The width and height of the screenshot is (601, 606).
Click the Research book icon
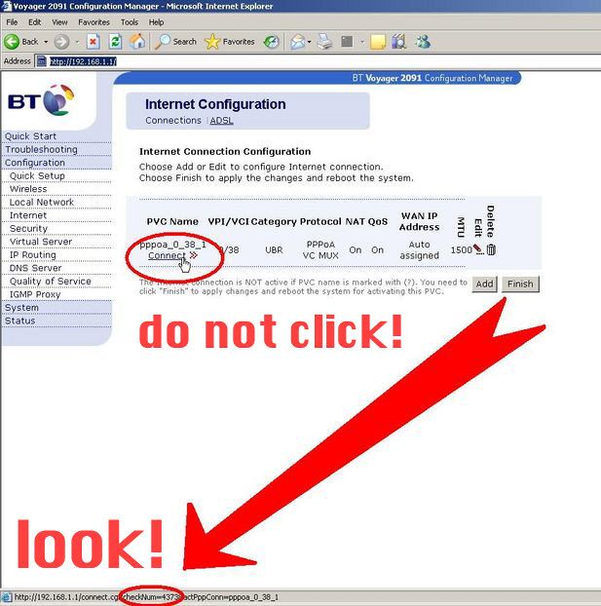tap(399, 42)
